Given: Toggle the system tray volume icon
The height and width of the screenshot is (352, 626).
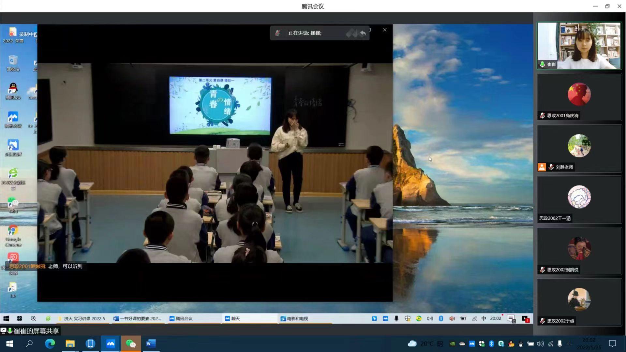Looking at the screenshot, I should pyautogui.click(x=540, y=344).
